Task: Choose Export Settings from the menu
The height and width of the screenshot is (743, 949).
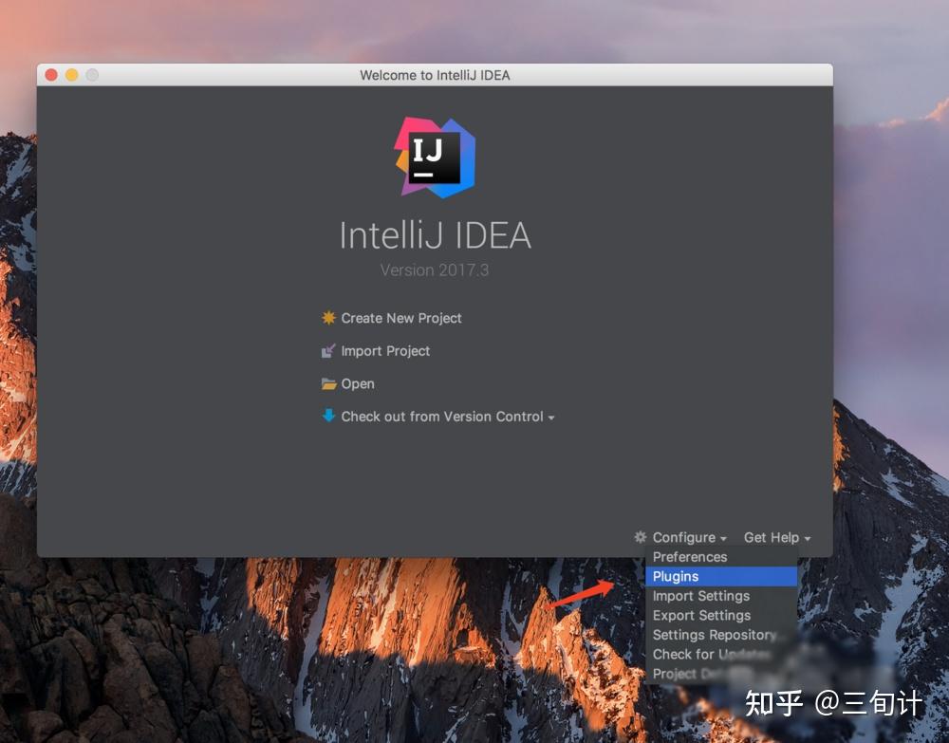Action: pyautogui.click(x=701, y=615)
